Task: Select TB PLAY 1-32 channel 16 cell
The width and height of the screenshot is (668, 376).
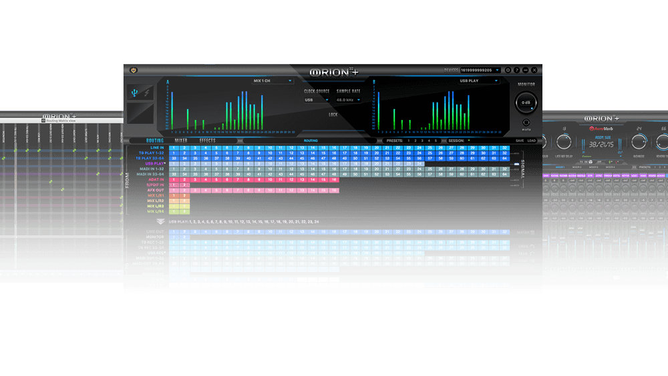Action: (334, 153)
